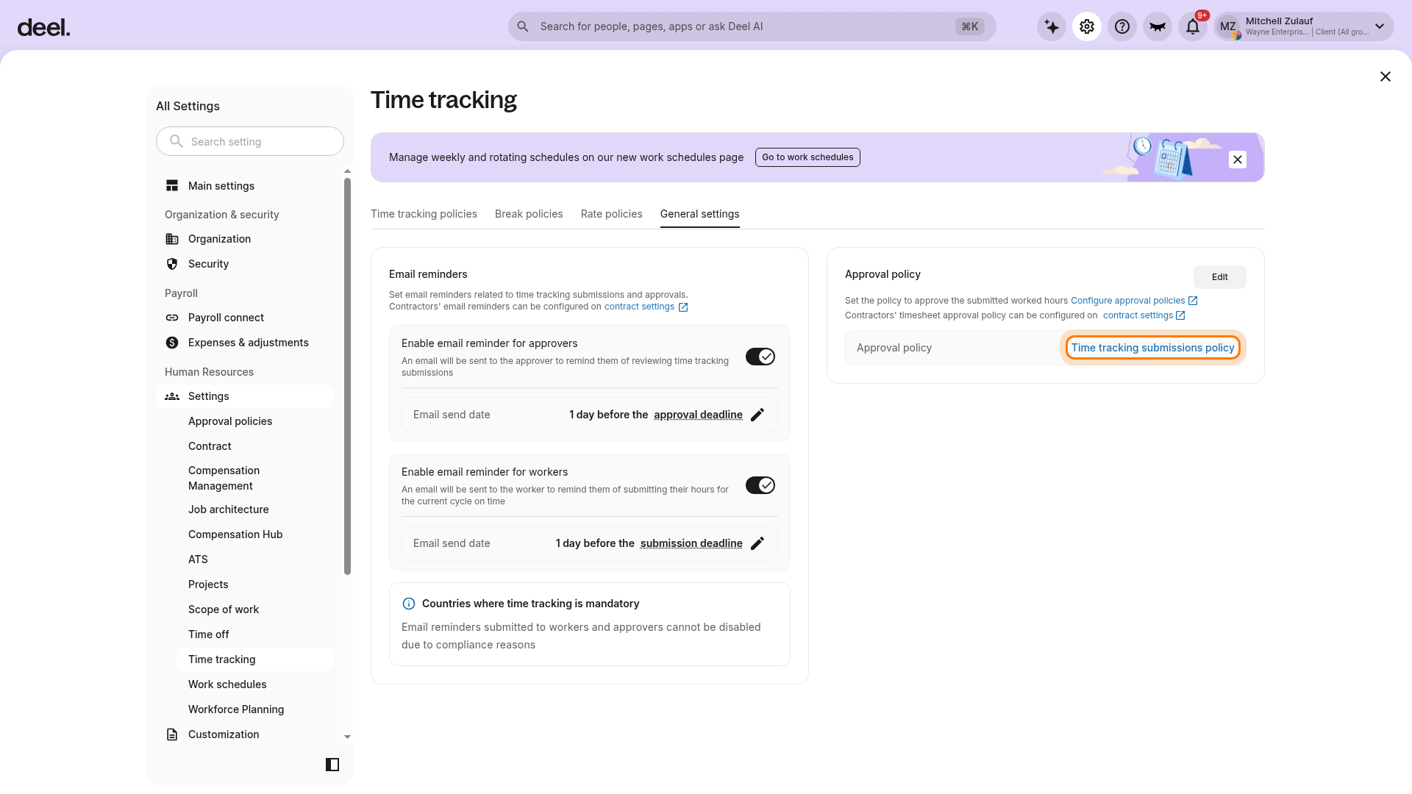Viewport: 1412px width, 794px height.
Task: Click sidebar scroll up arrow
Action: [348, 171]
